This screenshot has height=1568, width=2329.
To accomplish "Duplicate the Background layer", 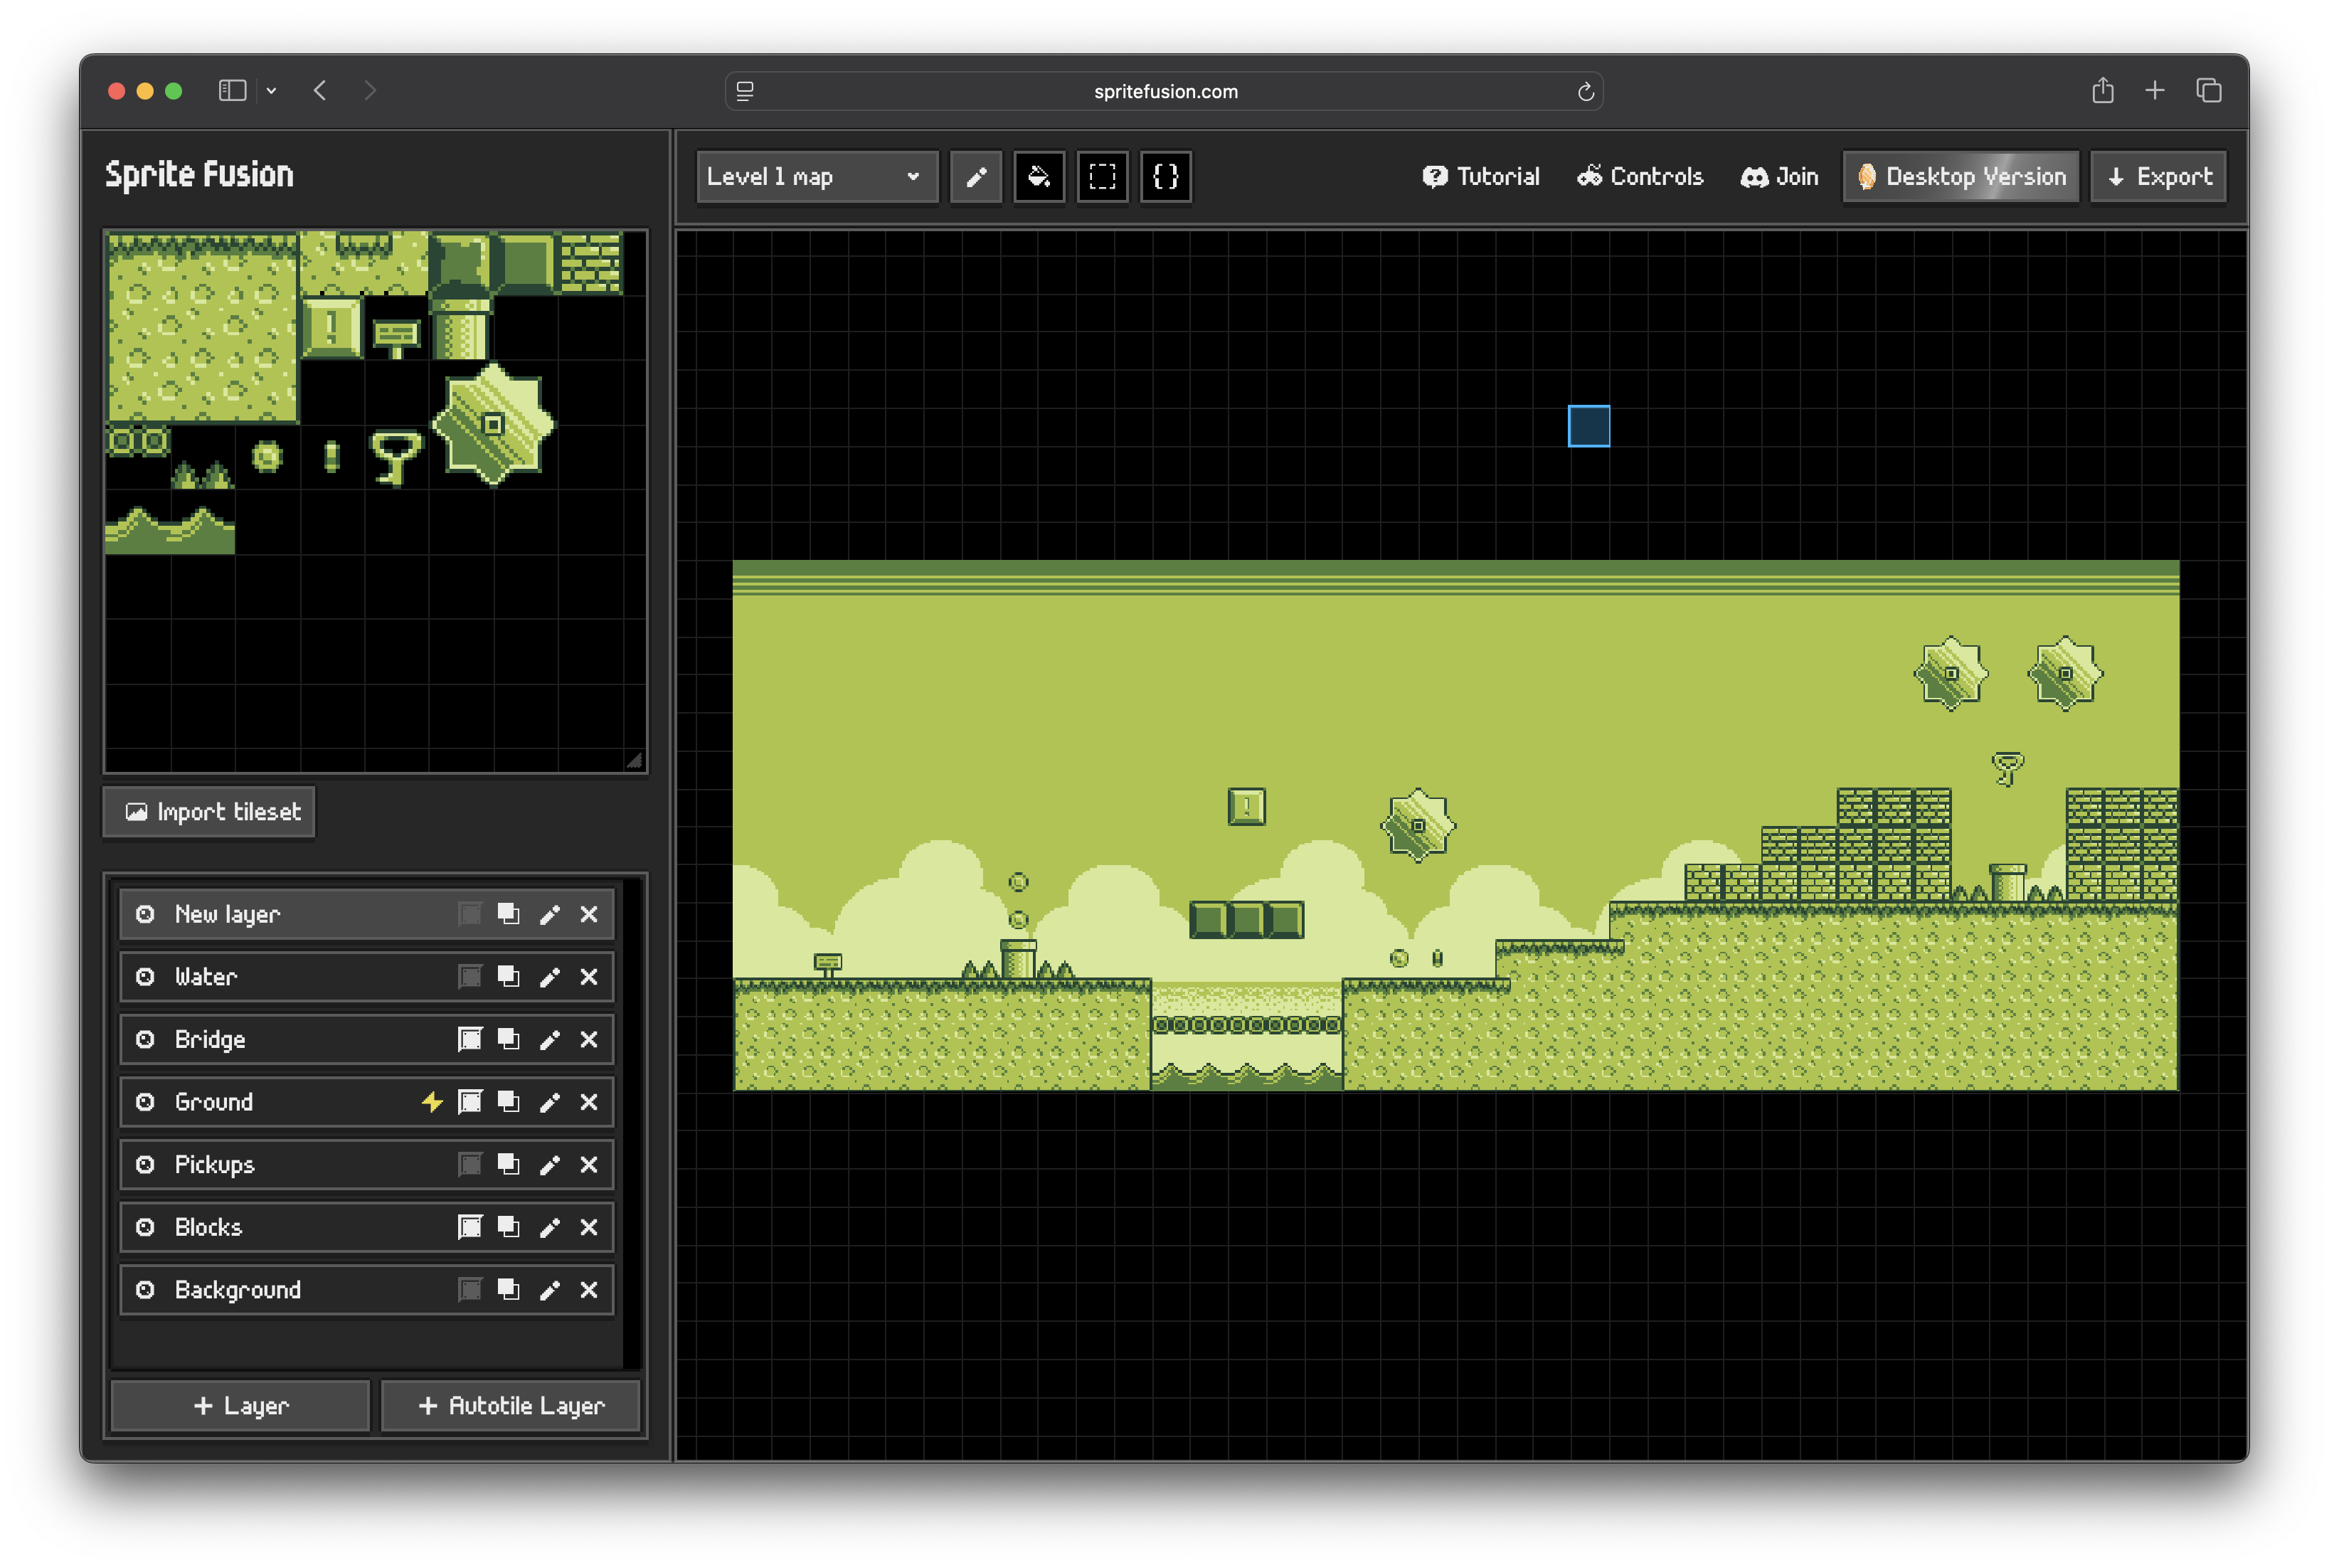I will (x=509, y=1290).
